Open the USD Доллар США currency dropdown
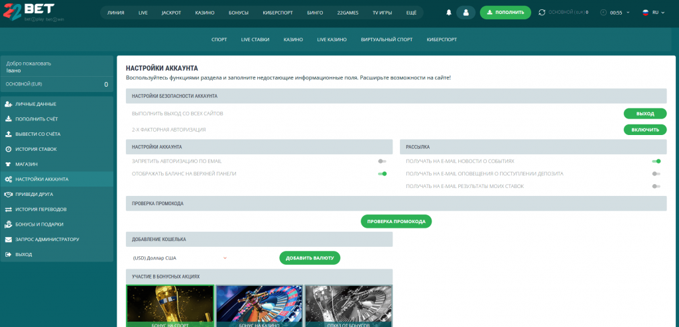This screenshot has width=679, height=327. 179,257
